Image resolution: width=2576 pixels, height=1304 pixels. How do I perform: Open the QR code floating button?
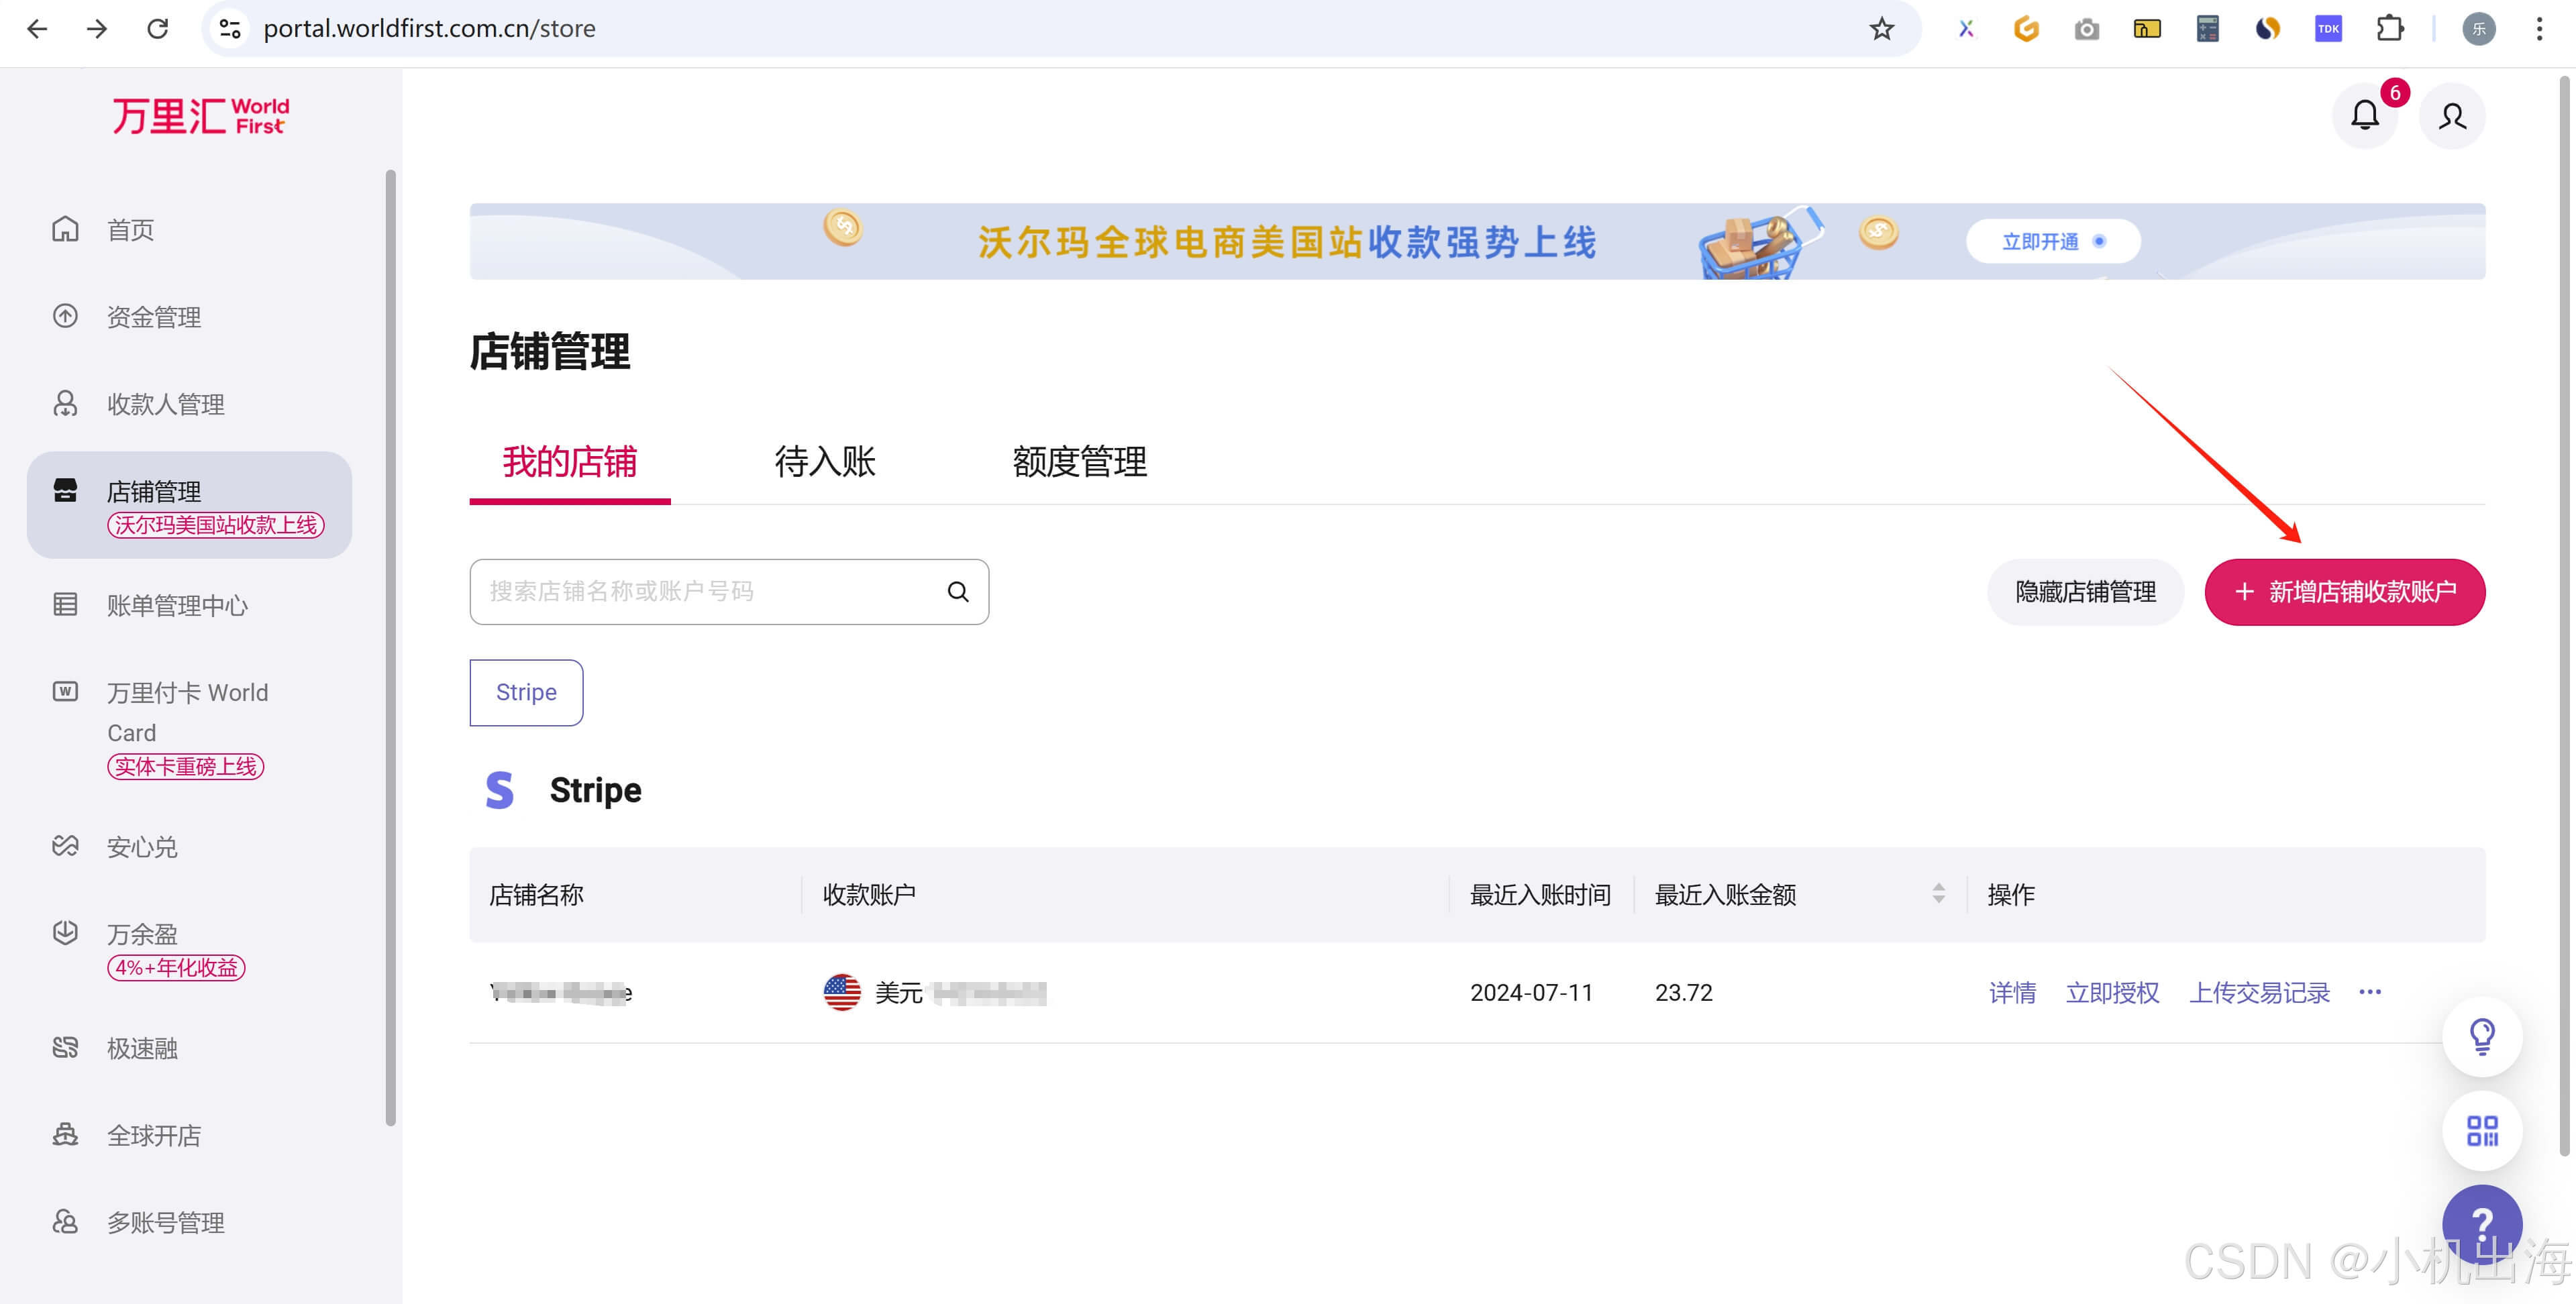tap(2481, 1131)
